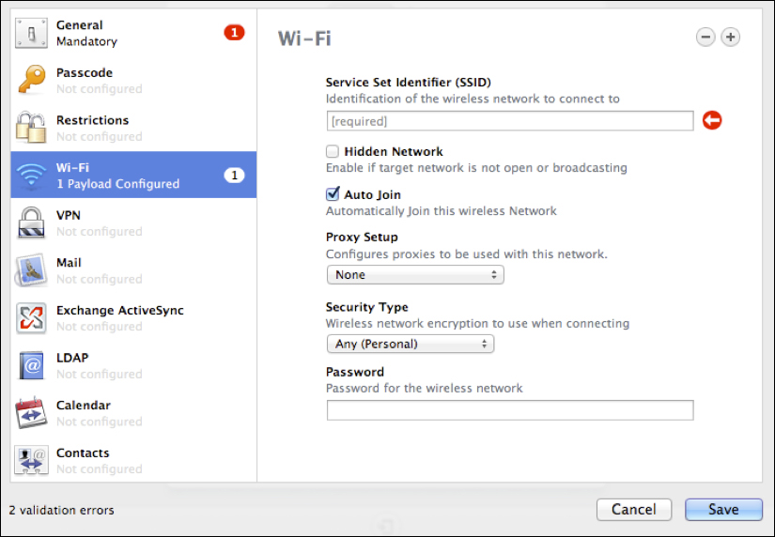Select the Calendar icon
775x537 pixels.
(32, 413)
